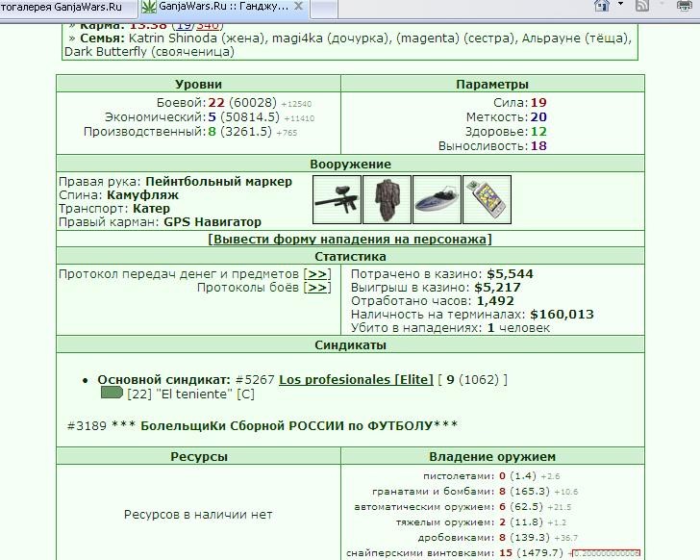Select the 'GanjaWars.Ru :: Ганджу...' tab
The height and width of the screenshot is (560, 700).
coord(223,7)
